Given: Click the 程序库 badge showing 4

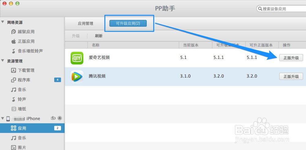Looking at the screenshot, I should 58,80.
